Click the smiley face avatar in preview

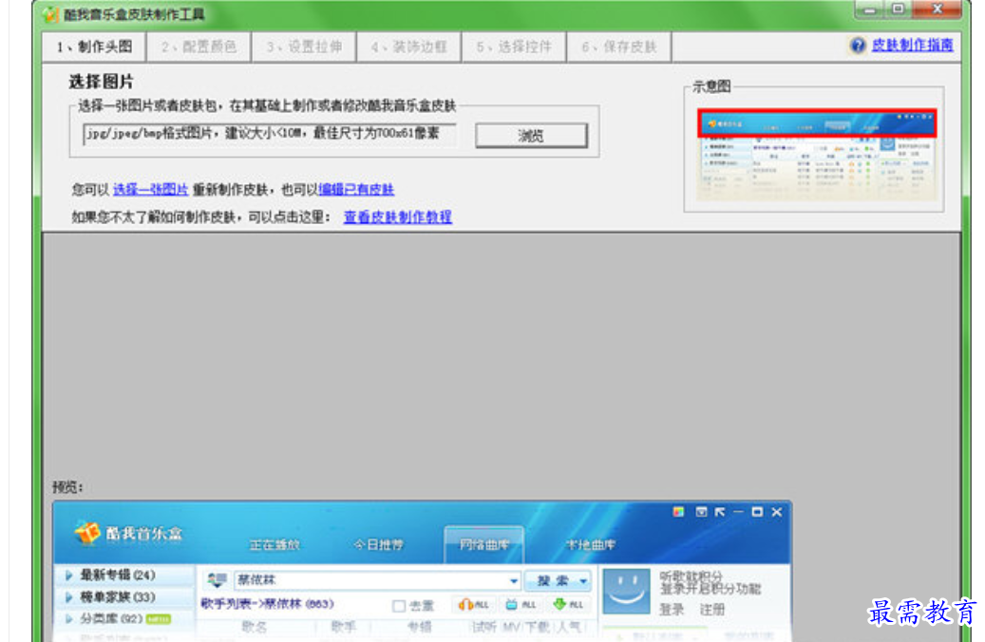(626, 591)
